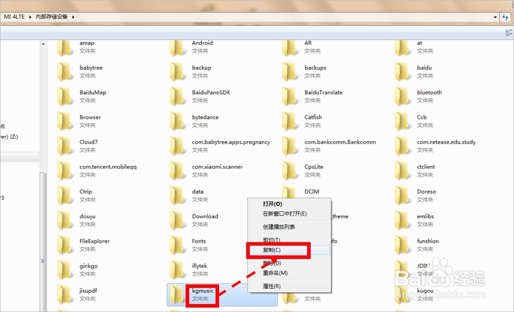Select the Fonts folder icon
This screenshot has height=312, width=514.
[x=177, y=245]
